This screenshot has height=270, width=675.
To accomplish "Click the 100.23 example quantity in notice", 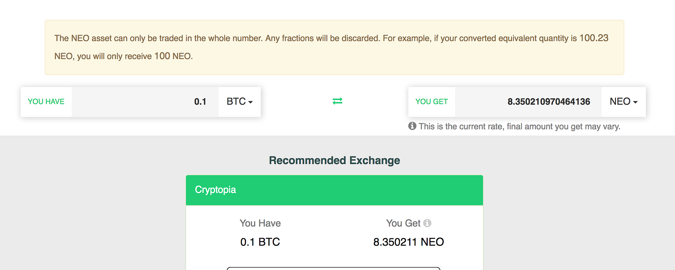I will pos(594,38).
